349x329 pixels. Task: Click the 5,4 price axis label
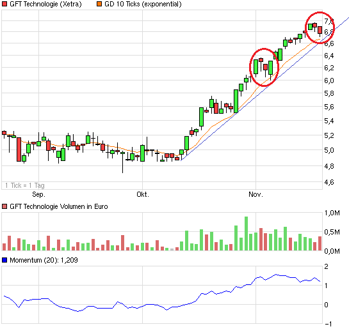click(329, 121)
